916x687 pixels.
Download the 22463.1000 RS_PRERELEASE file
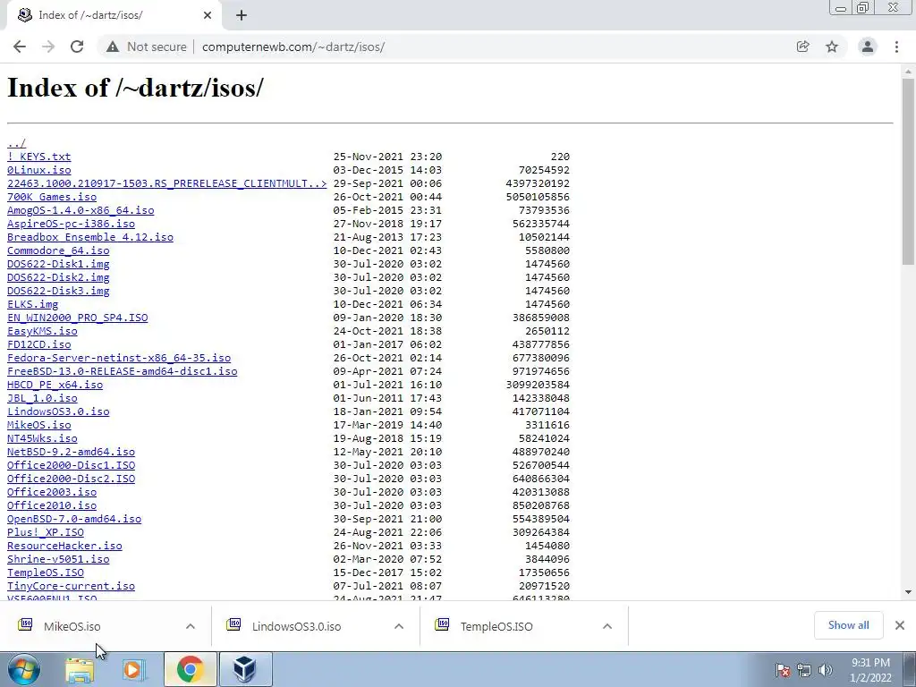pyautogui.click(x=167, y=183)
